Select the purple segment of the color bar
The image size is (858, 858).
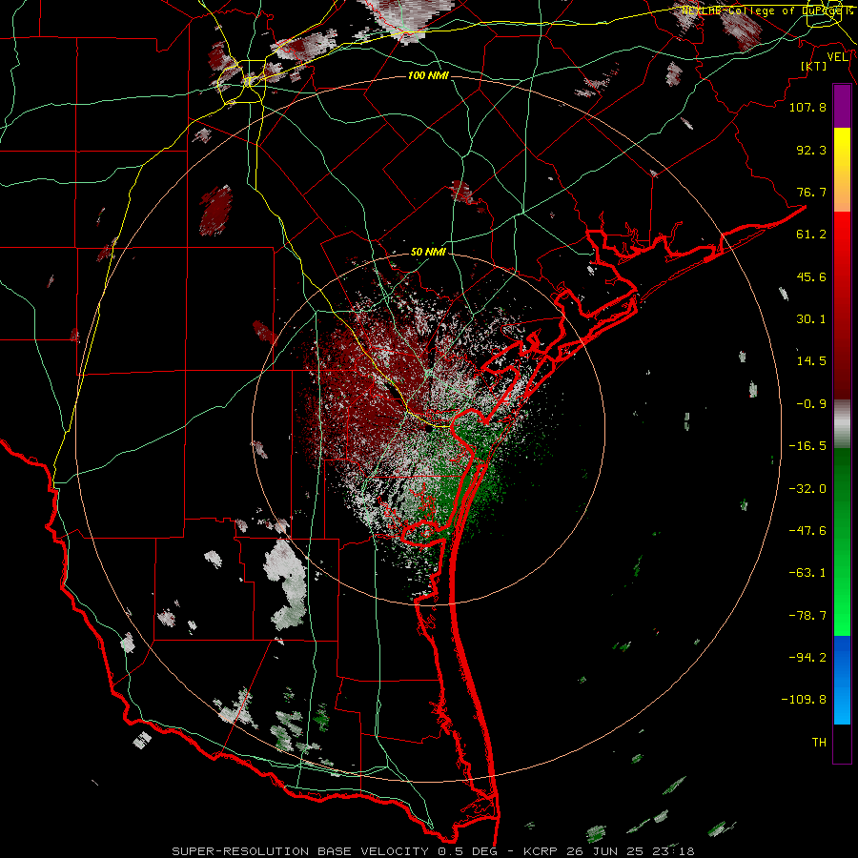(842, 107)
